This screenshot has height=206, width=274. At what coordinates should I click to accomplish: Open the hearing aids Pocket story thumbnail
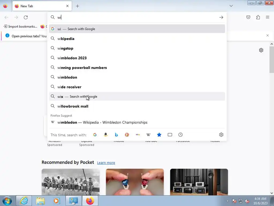point(135,182)
